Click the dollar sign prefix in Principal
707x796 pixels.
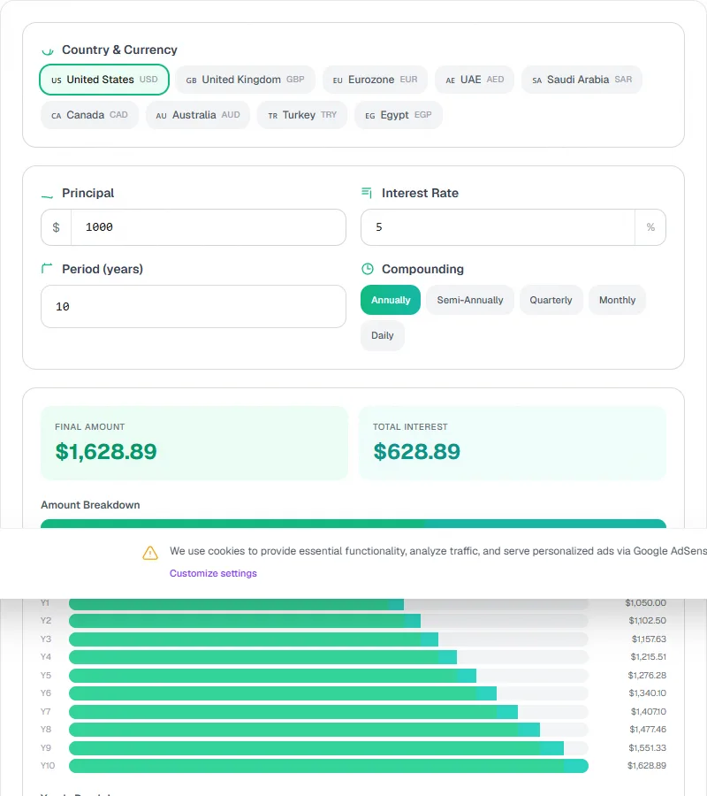(x=57, y=227)
